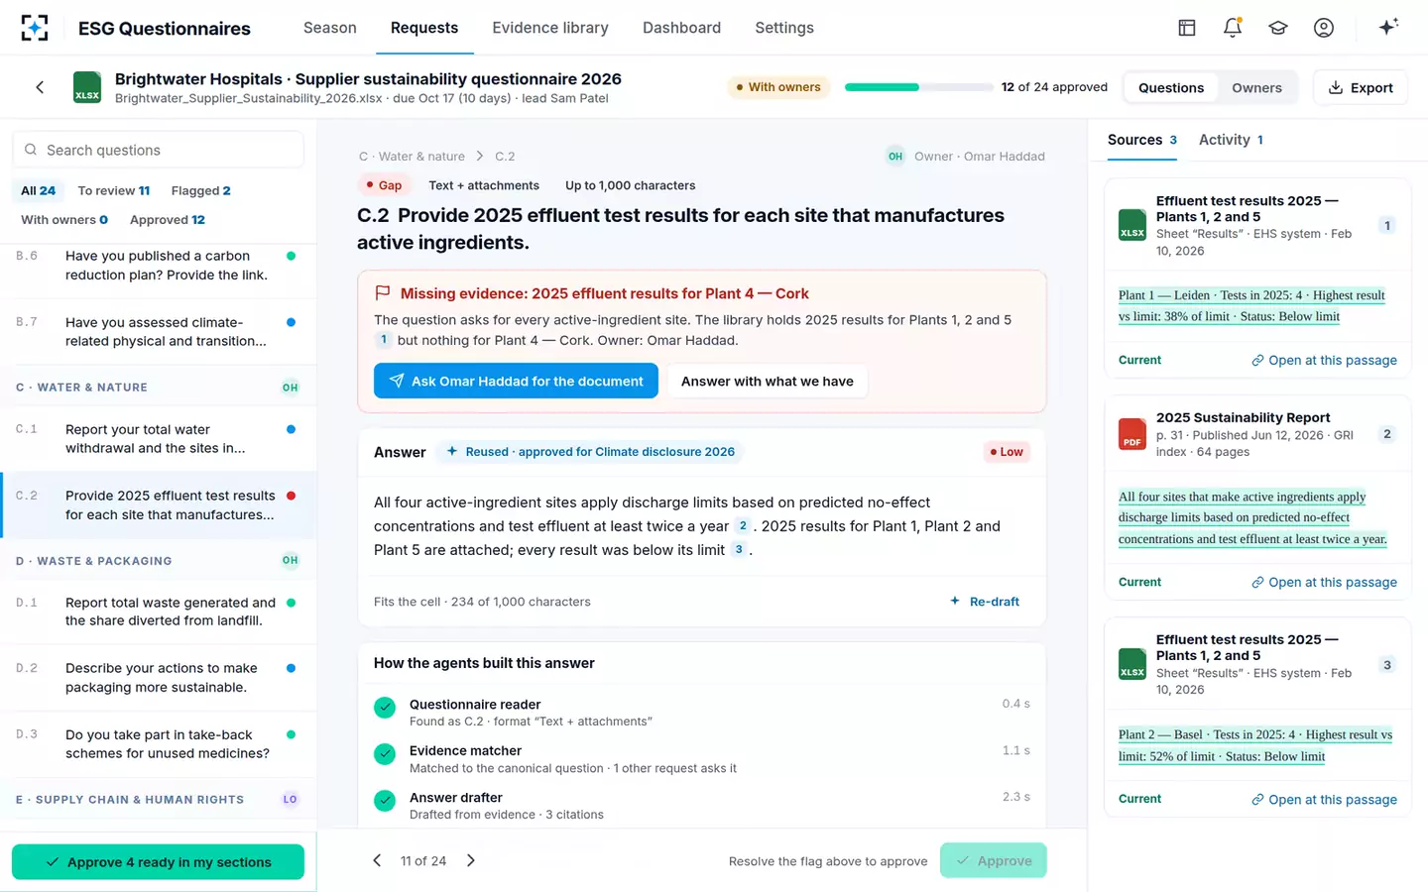Click the ESG Questionnaires app logo
1428x892 pixels.
35,28
